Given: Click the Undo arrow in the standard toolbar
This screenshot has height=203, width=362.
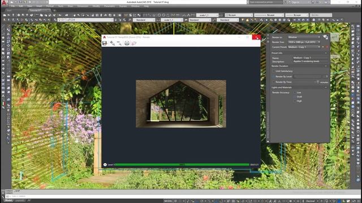Looking at the screenshot, I should point(60,15).
